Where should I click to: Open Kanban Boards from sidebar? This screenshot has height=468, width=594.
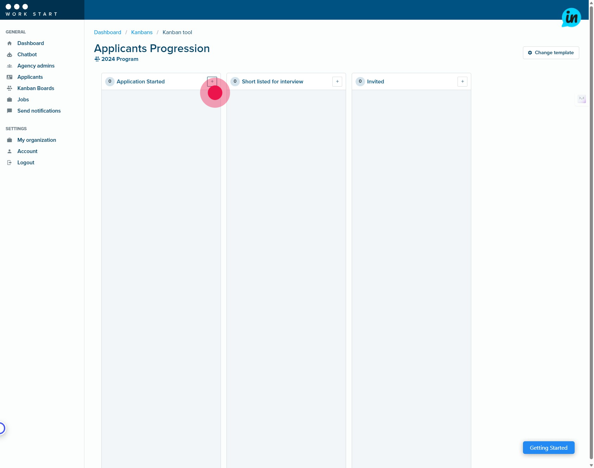[36, 88]
